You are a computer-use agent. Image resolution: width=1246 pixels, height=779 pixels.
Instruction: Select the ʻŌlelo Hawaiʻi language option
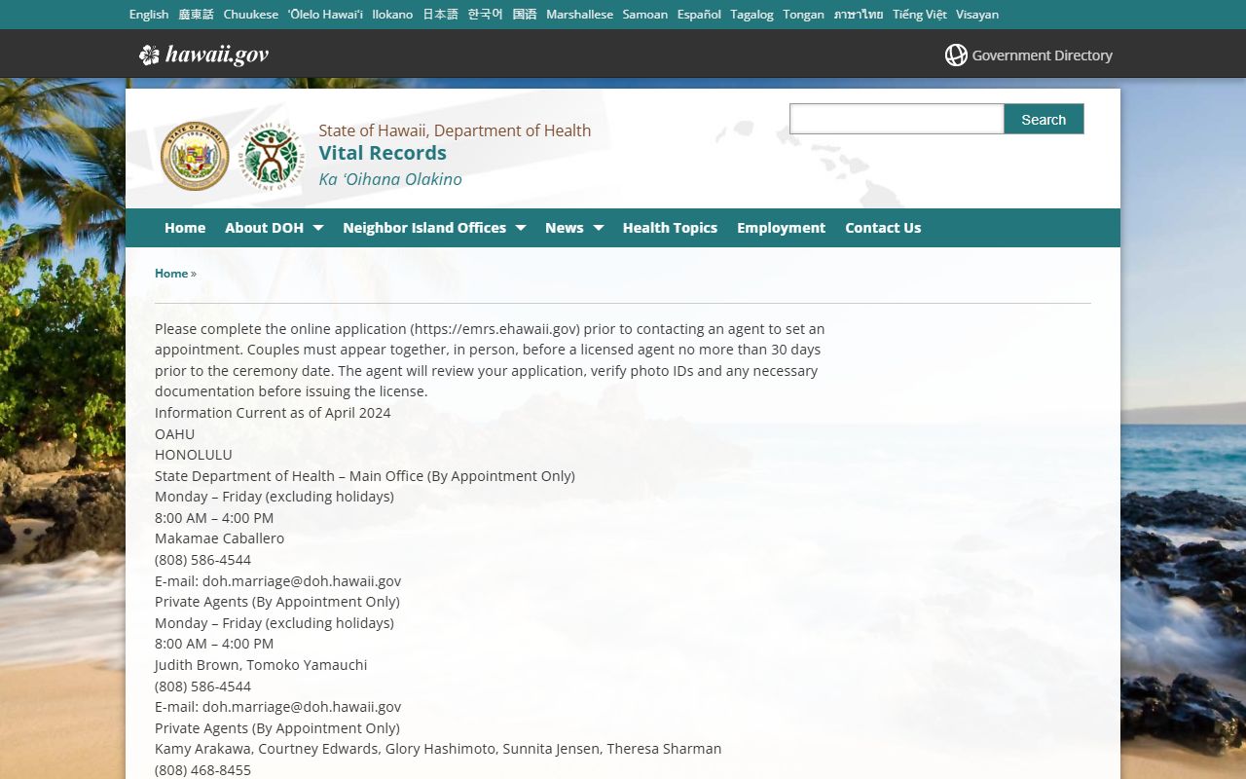[x=325, y=15]
